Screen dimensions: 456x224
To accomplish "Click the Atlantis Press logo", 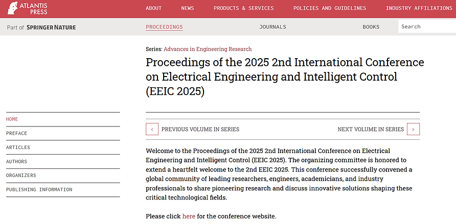I will click(27, 9).
